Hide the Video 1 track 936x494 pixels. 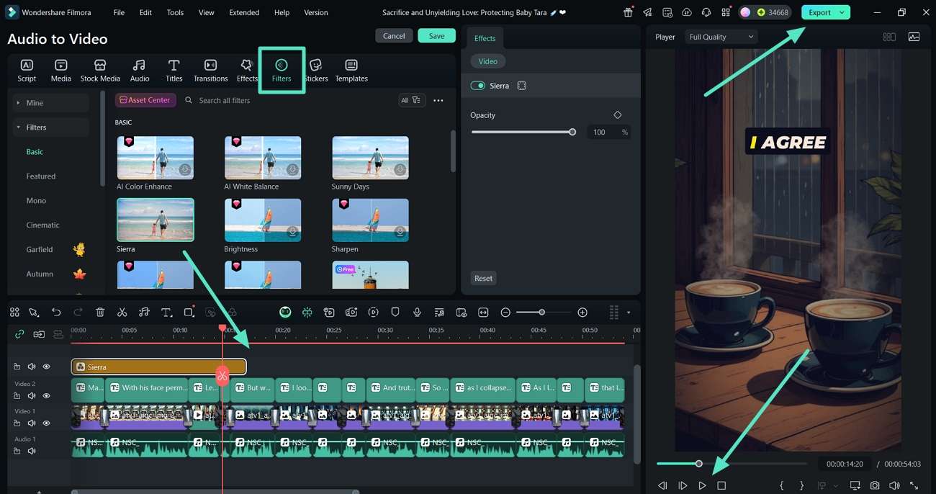[46, 423]
